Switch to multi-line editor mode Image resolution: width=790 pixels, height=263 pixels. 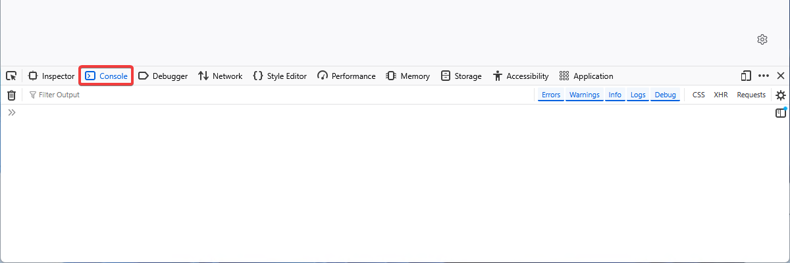click(780, 113)
